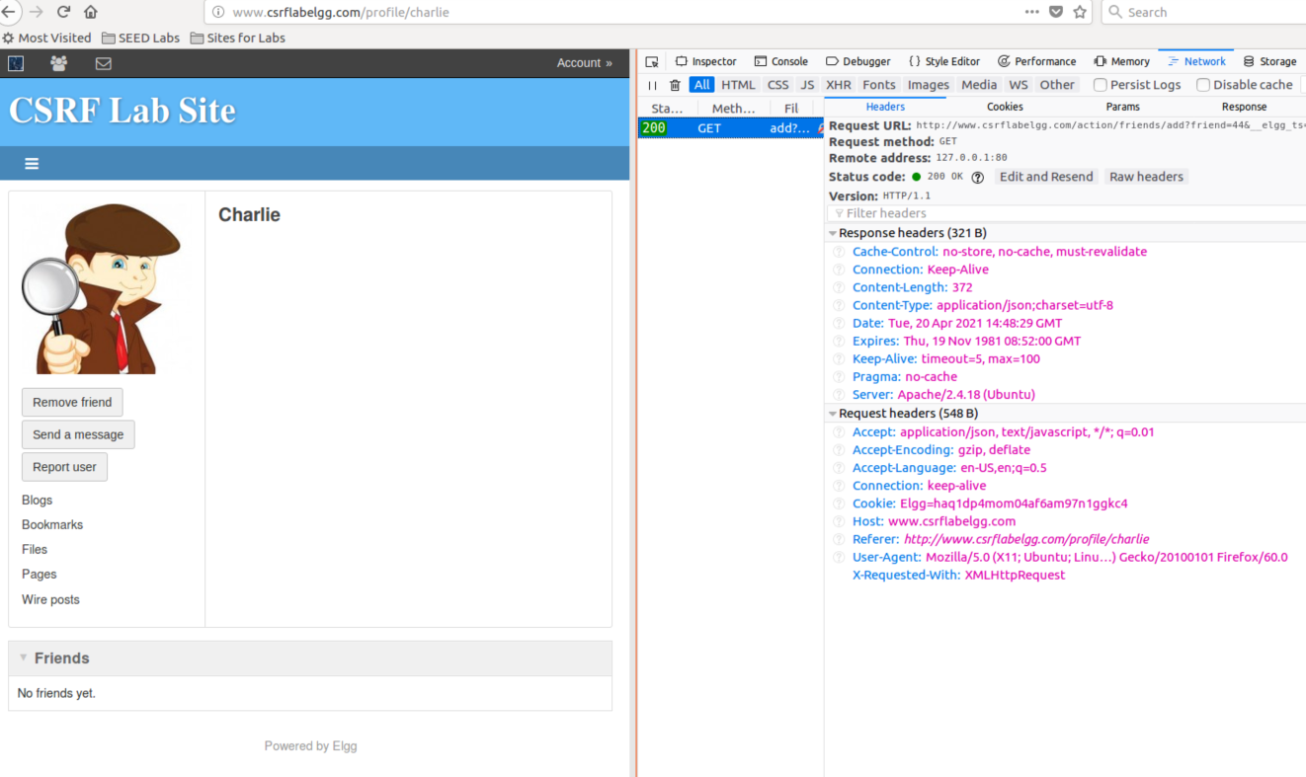Image resolution: width=1306 pixels, height=777 pixels.
Task: Open status code help icon
Action: (977, 177)
